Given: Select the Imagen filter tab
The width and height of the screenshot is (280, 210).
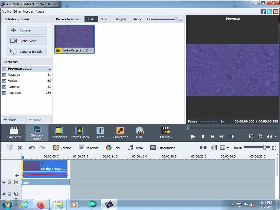Looking at the screenshot, I should [x=121, y=19].
